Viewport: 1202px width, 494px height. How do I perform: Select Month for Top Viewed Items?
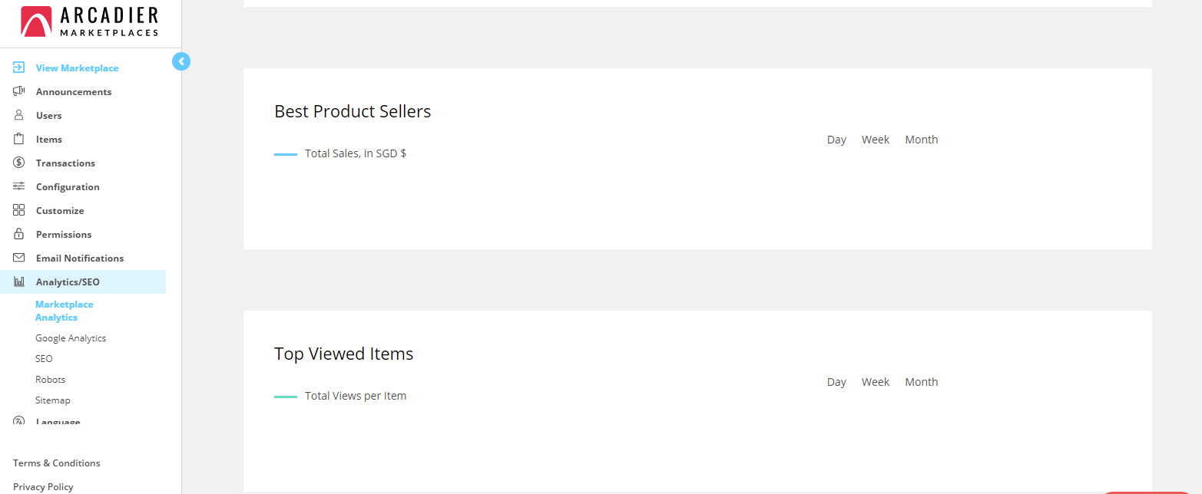[921, 382]
